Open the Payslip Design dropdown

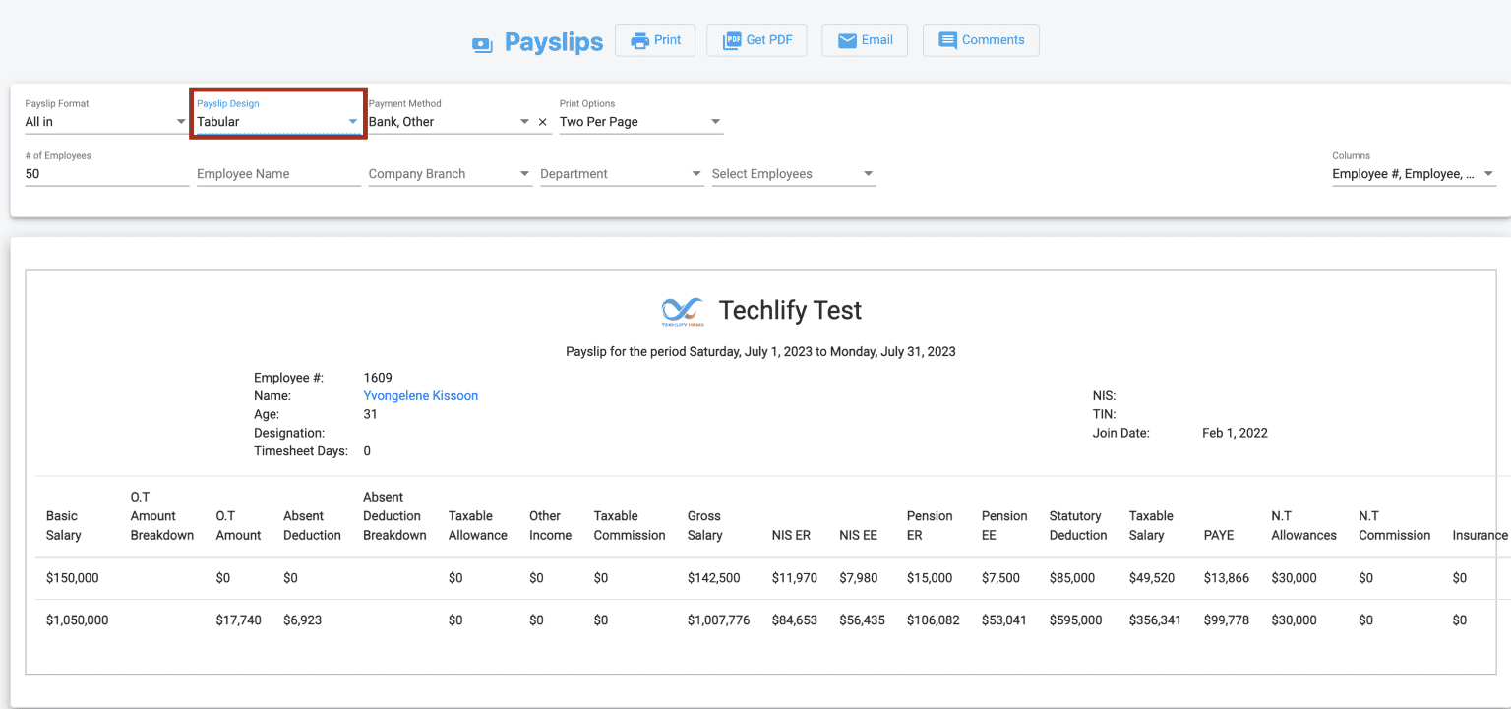352,121
